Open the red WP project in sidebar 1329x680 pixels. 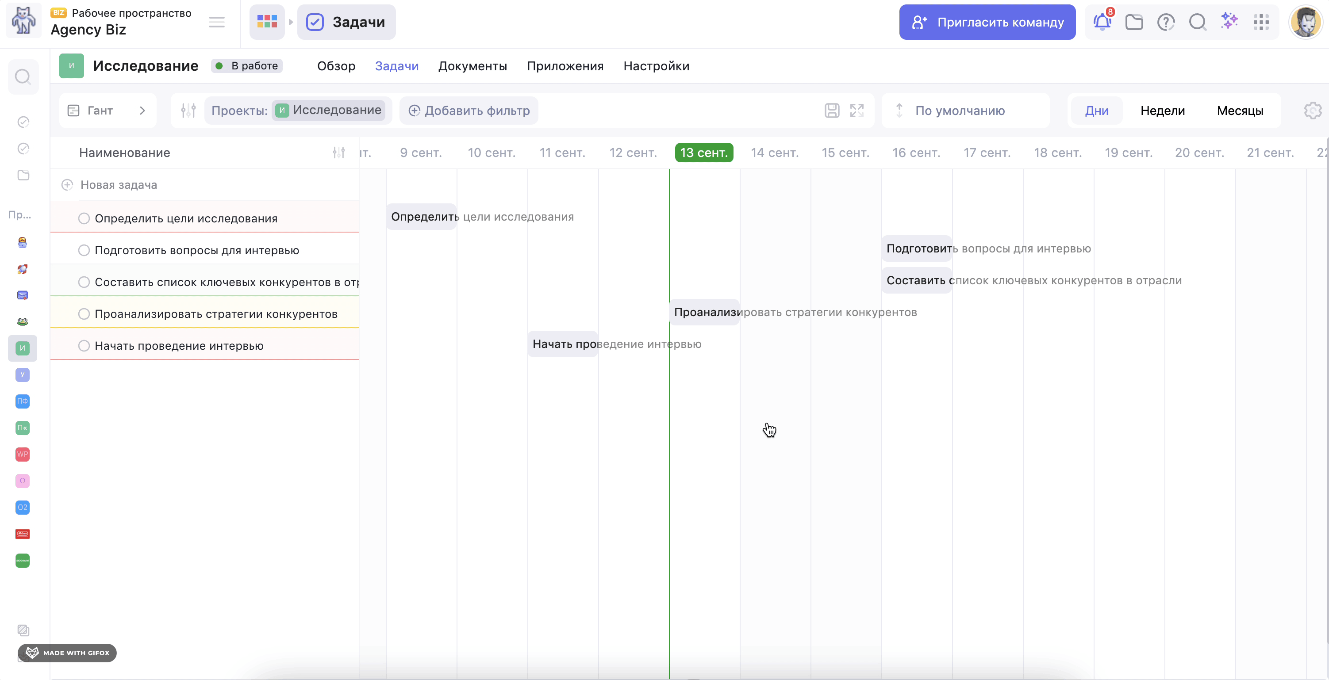23,454
